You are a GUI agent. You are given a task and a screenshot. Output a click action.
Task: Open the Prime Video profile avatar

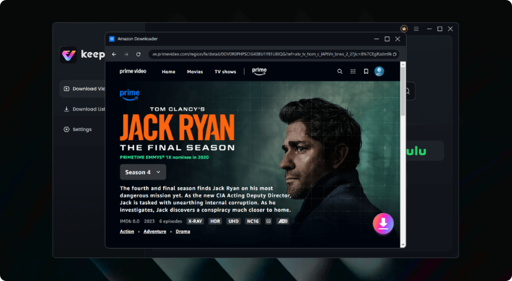379,71
